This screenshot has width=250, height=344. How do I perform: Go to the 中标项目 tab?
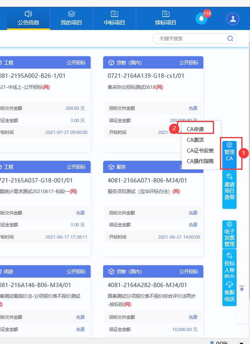tap(115, 19)
